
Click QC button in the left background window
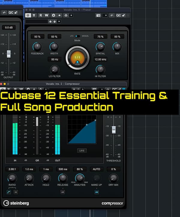(x=11, y=13)
